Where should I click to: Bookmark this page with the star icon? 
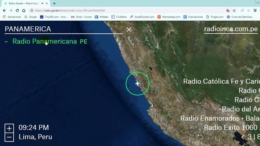coord(234,11)
